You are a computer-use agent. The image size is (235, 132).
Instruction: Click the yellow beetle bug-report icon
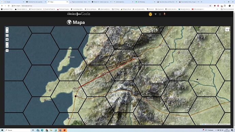[x=150, y=14]
